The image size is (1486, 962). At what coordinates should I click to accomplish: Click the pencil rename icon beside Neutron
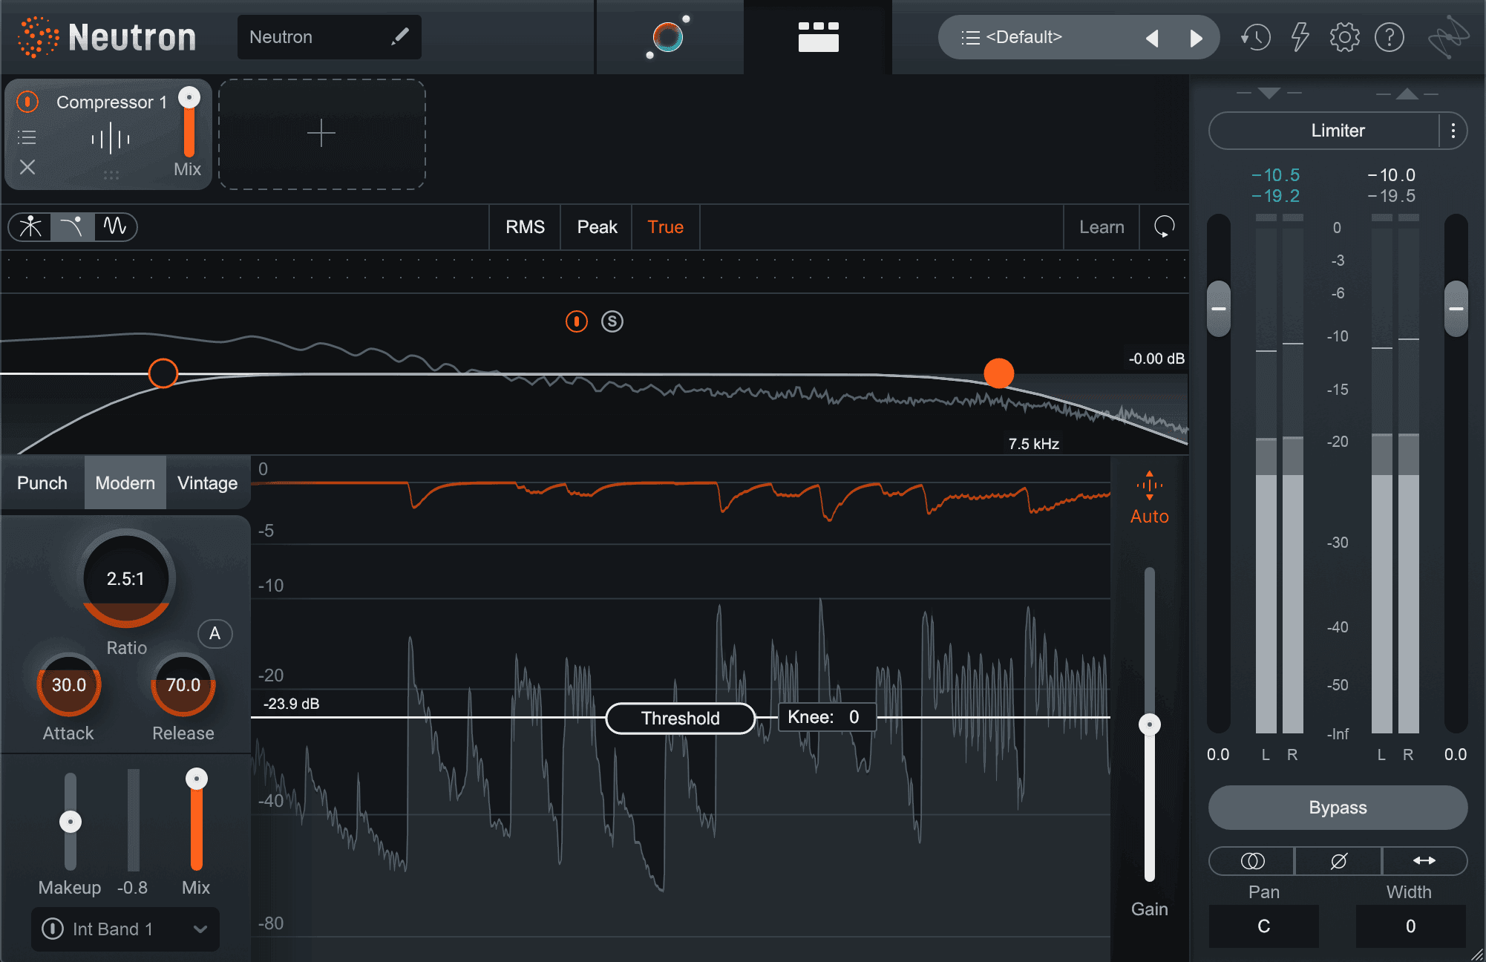click(x=400, y=36)
